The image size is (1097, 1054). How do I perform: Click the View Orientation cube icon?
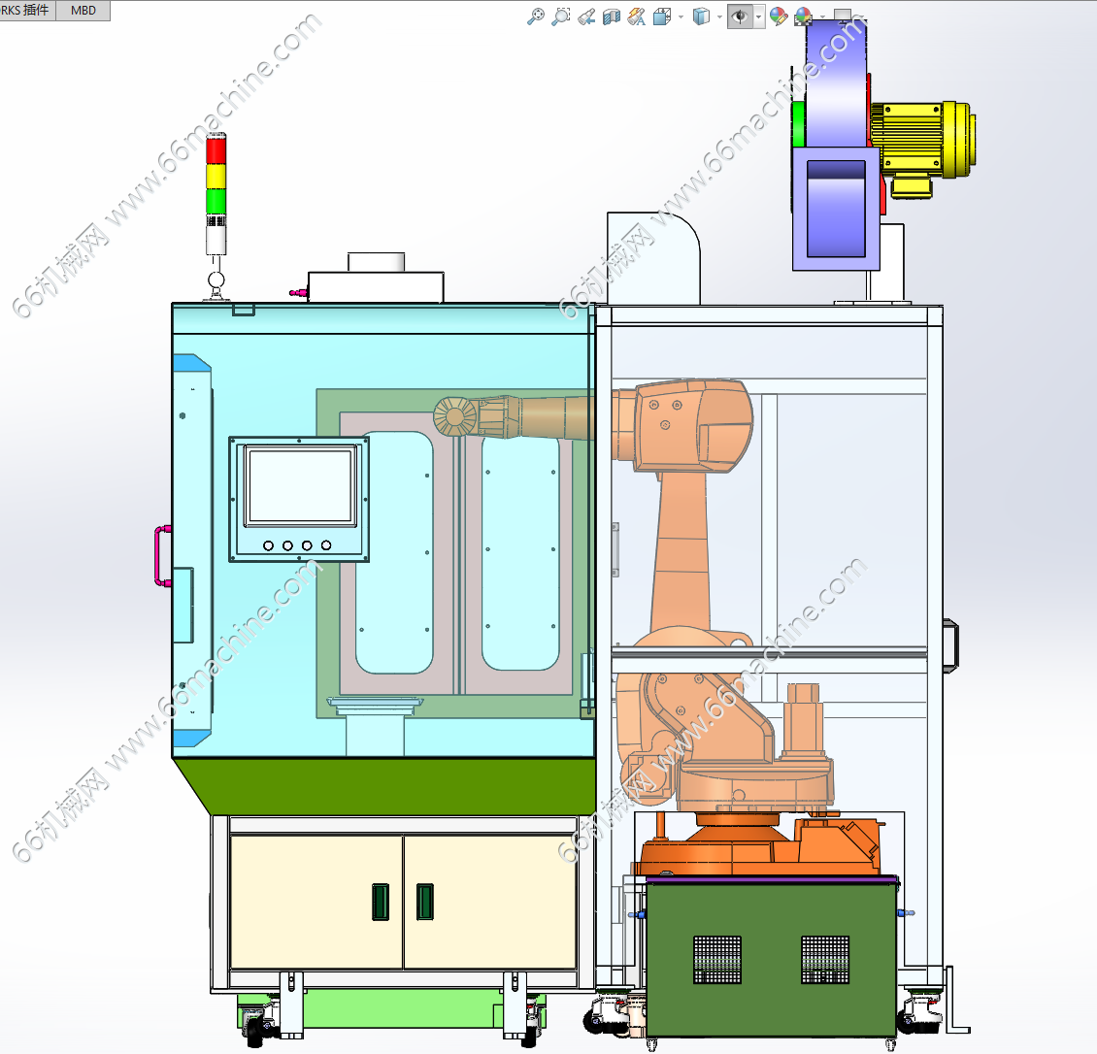662,16
